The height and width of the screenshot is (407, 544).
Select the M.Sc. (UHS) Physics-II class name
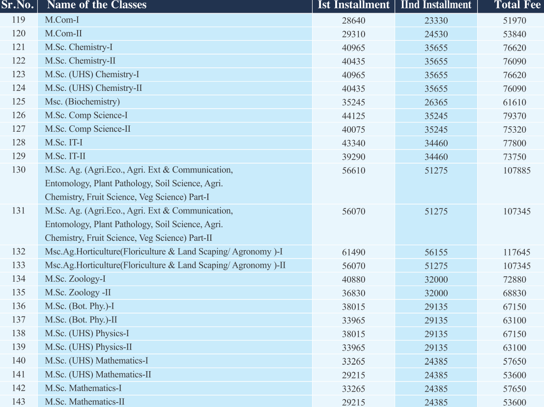pos(88,347)
